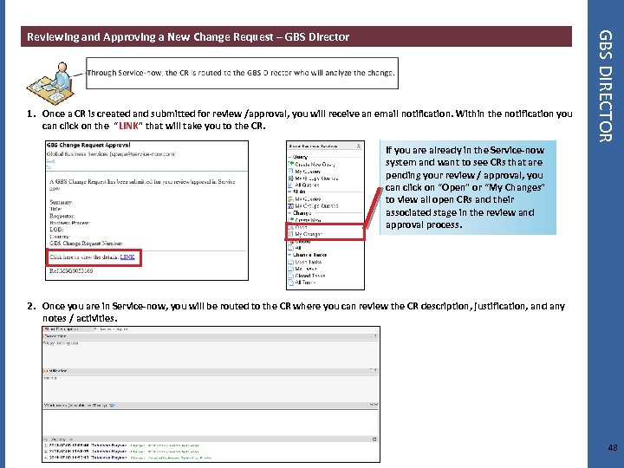Select All Tasks in the navigator
Screen dimensions: 624x468
pyautogui.click(x=305, y=283)
